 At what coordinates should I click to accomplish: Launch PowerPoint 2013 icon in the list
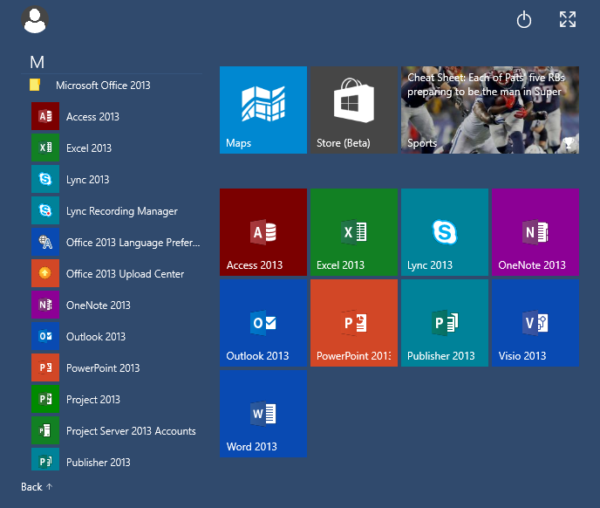(x=45, y=367)
